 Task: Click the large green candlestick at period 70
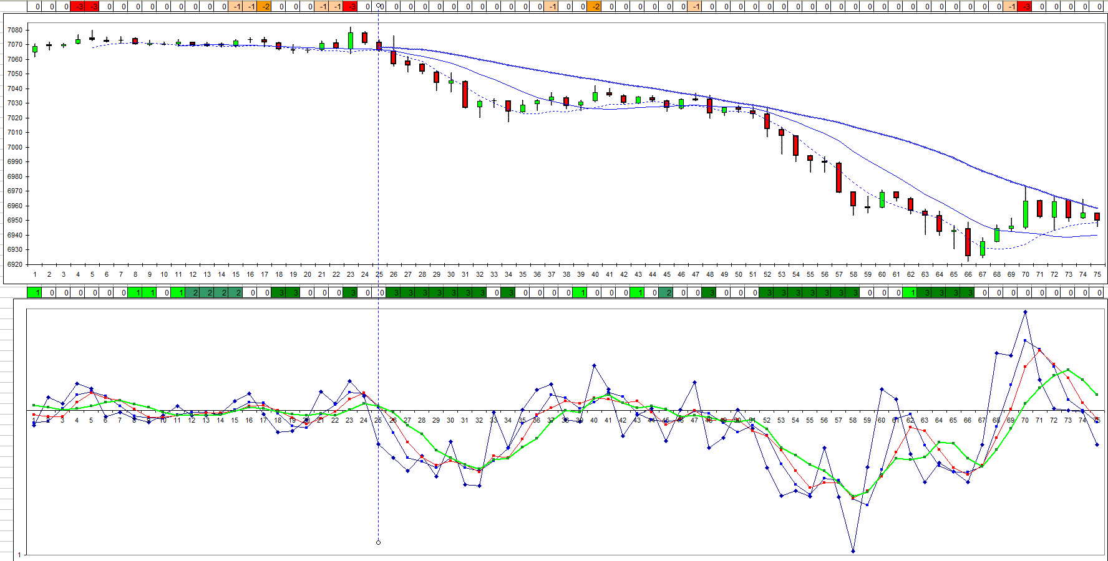(1025, 214)
